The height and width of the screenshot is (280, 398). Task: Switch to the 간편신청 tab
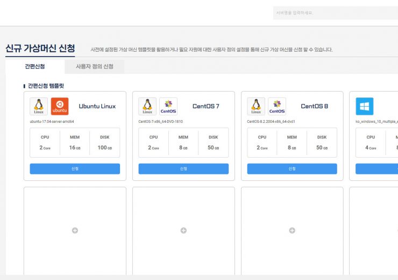[35, 67]
